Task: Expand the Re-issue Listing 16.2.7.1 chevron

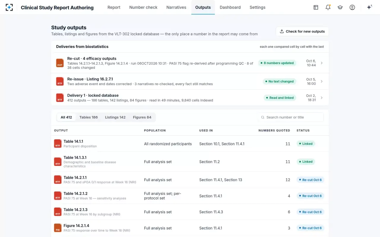Action: tap(322, 81)
